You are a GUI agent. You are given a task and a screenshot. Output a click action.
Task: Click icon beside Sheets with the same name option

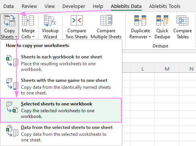tap(12, 84)
